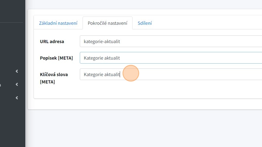
Task: Expand the bottom sidebar chevron arrow
Action: point(17,98)
